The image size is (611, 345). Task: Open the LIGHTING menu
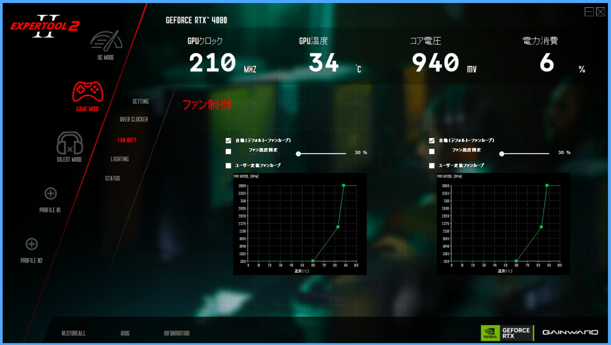pos(120,159)
